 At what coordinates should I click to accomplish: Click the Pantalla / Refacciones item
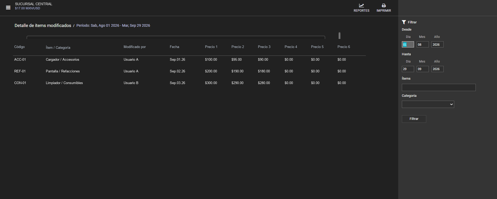(63, 71)
